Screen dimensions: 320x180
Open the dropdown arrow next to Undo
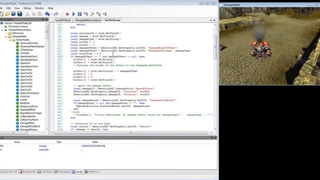[x=51, y=14]
